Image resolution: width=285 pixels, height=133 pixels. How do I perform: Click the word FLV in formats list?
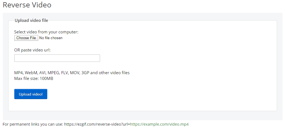click(x=65, y=73)
